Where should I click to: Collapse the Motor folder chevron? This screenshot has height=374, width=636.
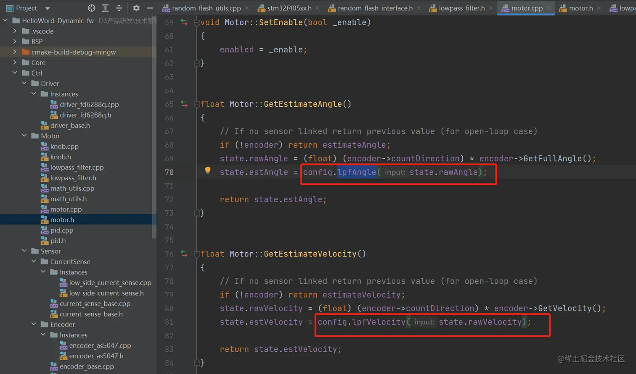[24, 136]
